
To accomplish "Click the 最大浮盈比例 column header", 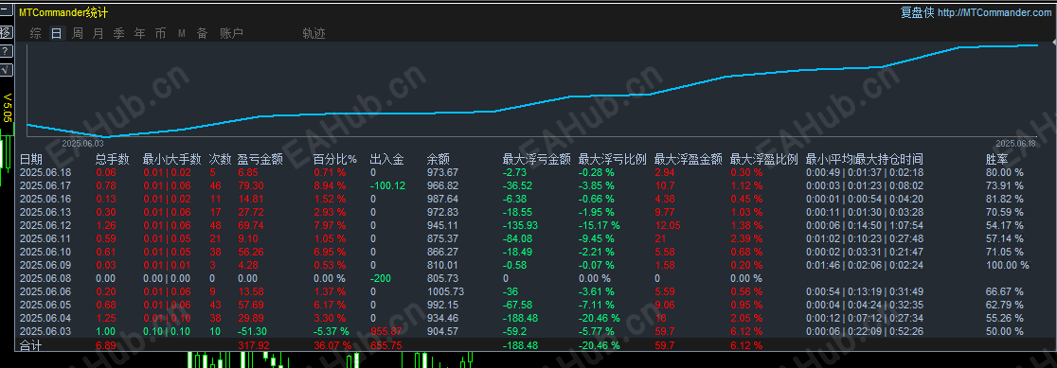I will tap(764, 160).
